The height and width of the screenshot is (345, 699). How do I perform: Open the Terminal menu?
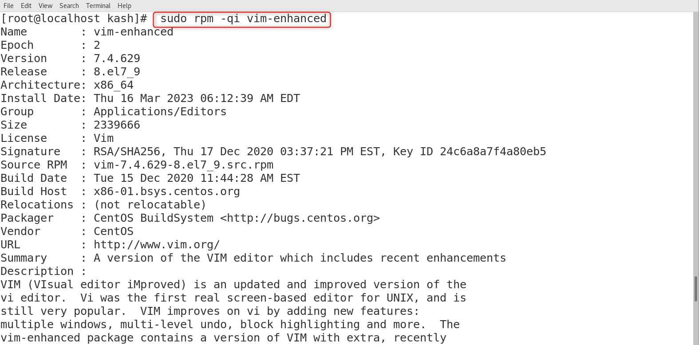[x=98, y=6]
